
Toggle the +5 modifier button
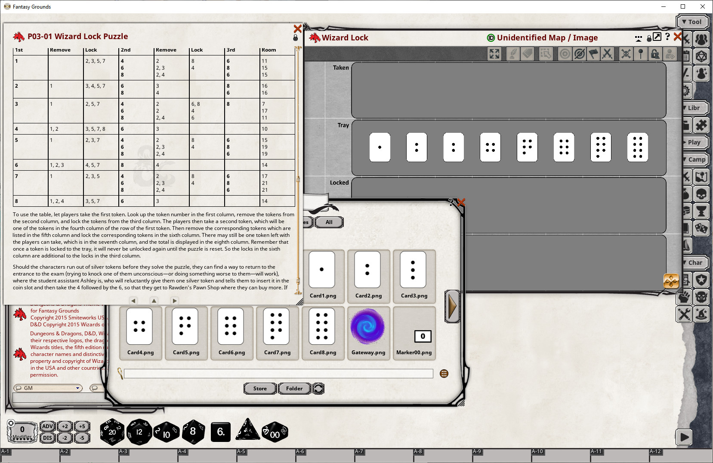(x=82, y=426)
